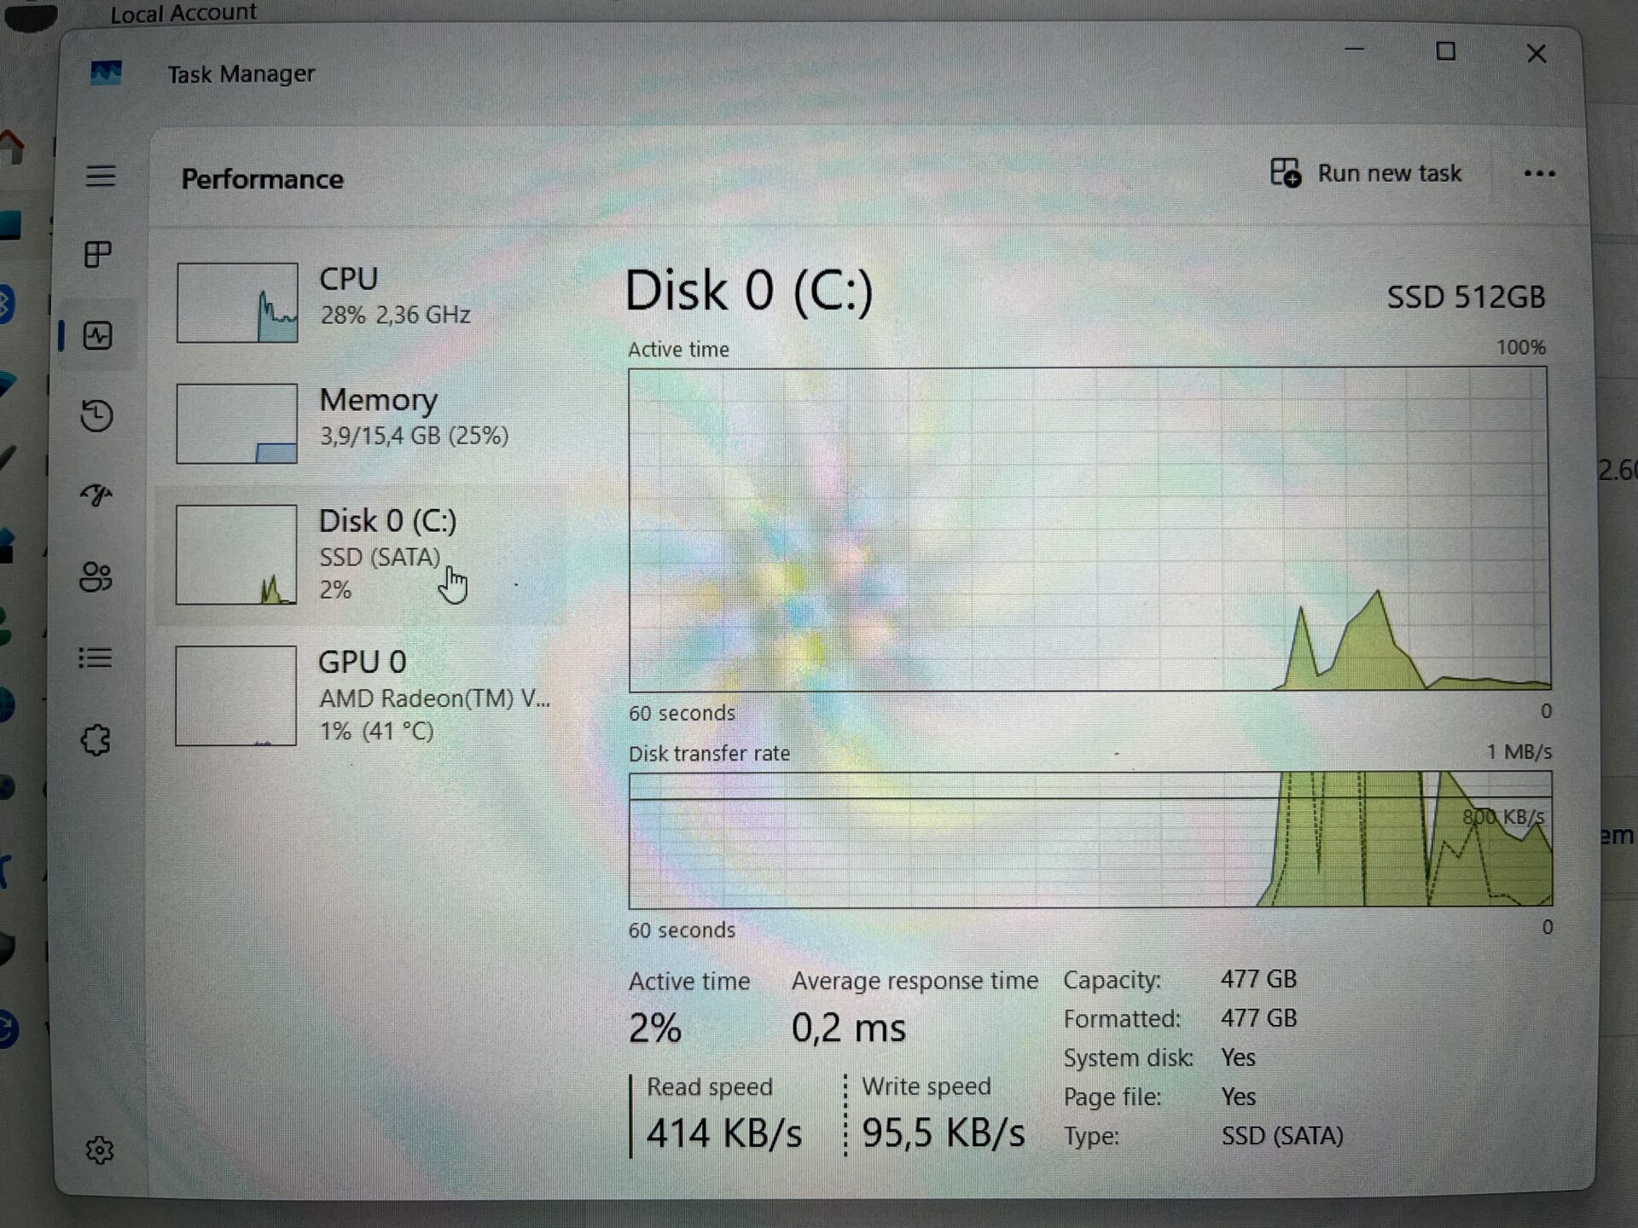This screenshot has width=1638, height=1228.
Task: Open the Details page icon
Action: (96, 657)
